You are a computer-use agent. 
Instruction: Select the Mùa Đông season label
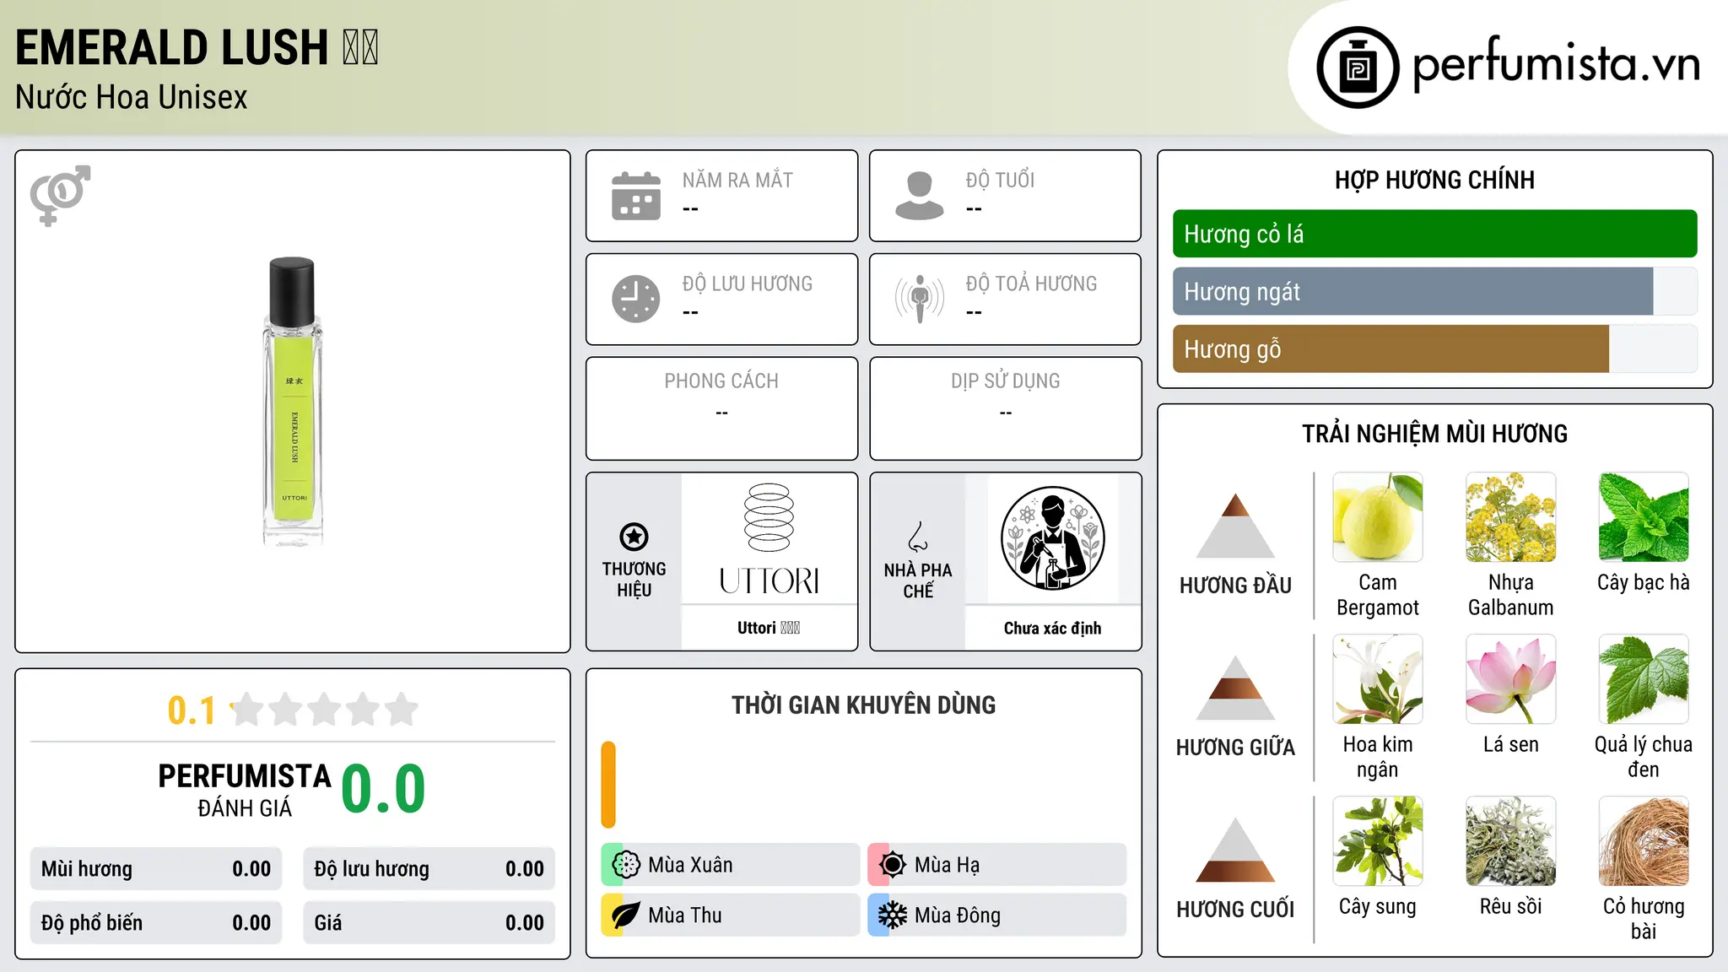tap(958, 915)
